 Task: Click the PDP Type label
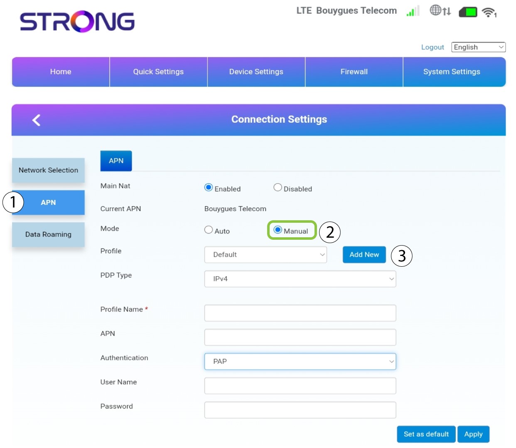pyautogui.click(x=116, y=275)
